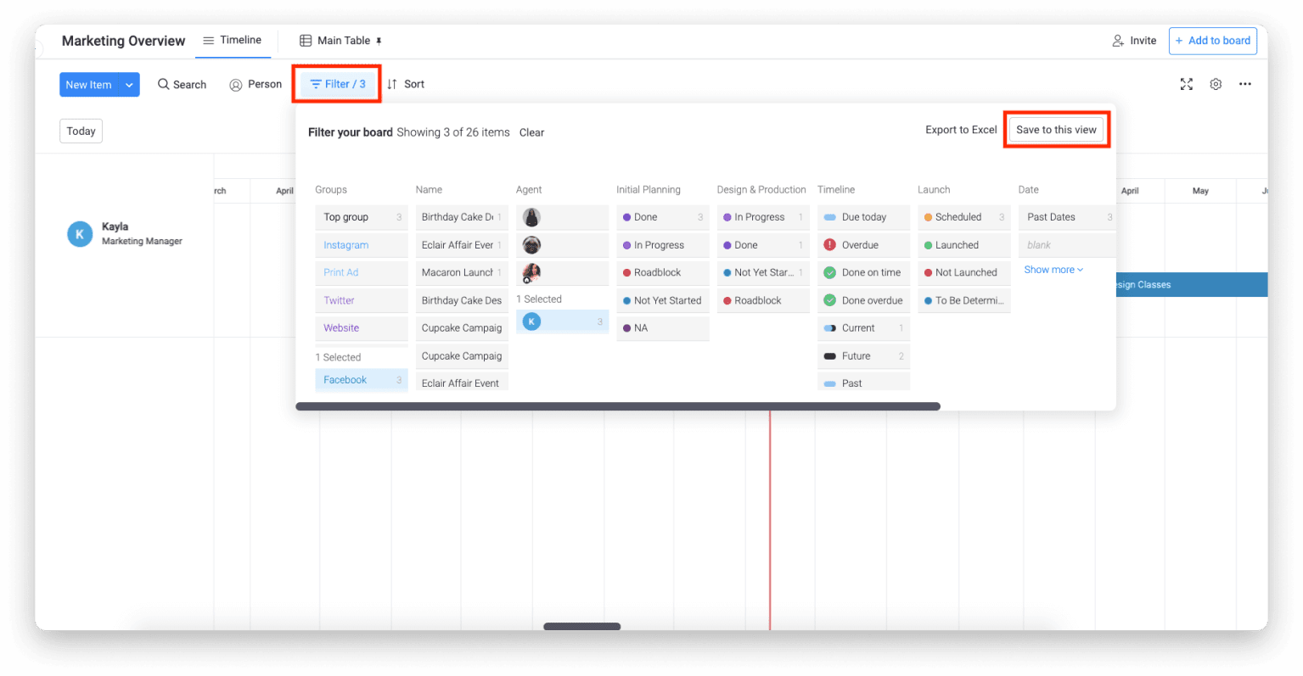
Task: Click the Overdue timeline filter
Action: [863, 245]
